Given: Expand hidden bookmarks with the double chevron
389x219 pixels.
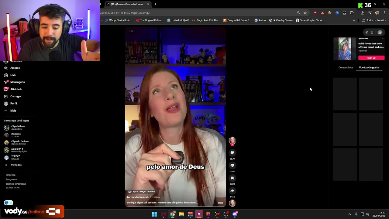Looking at the screenshot, I should pyautogui.click(x=353, y=20).
